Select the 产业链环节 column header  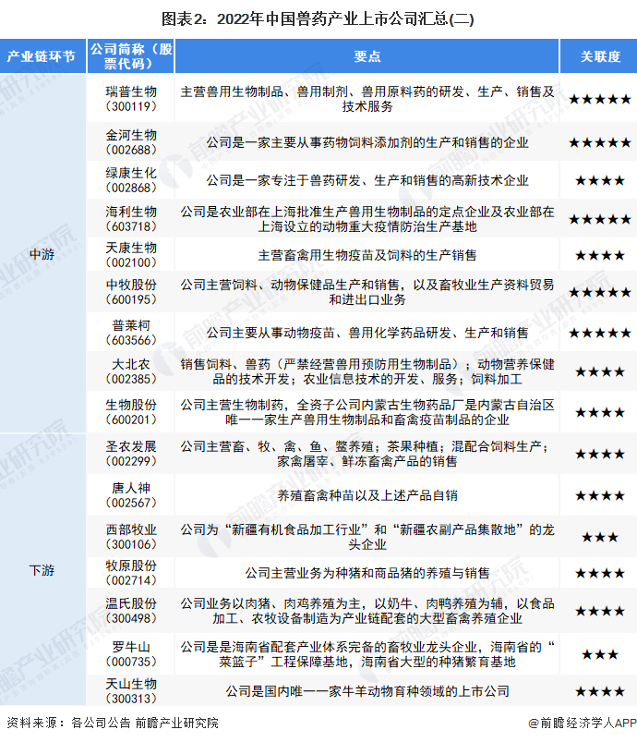pos(42,56)
